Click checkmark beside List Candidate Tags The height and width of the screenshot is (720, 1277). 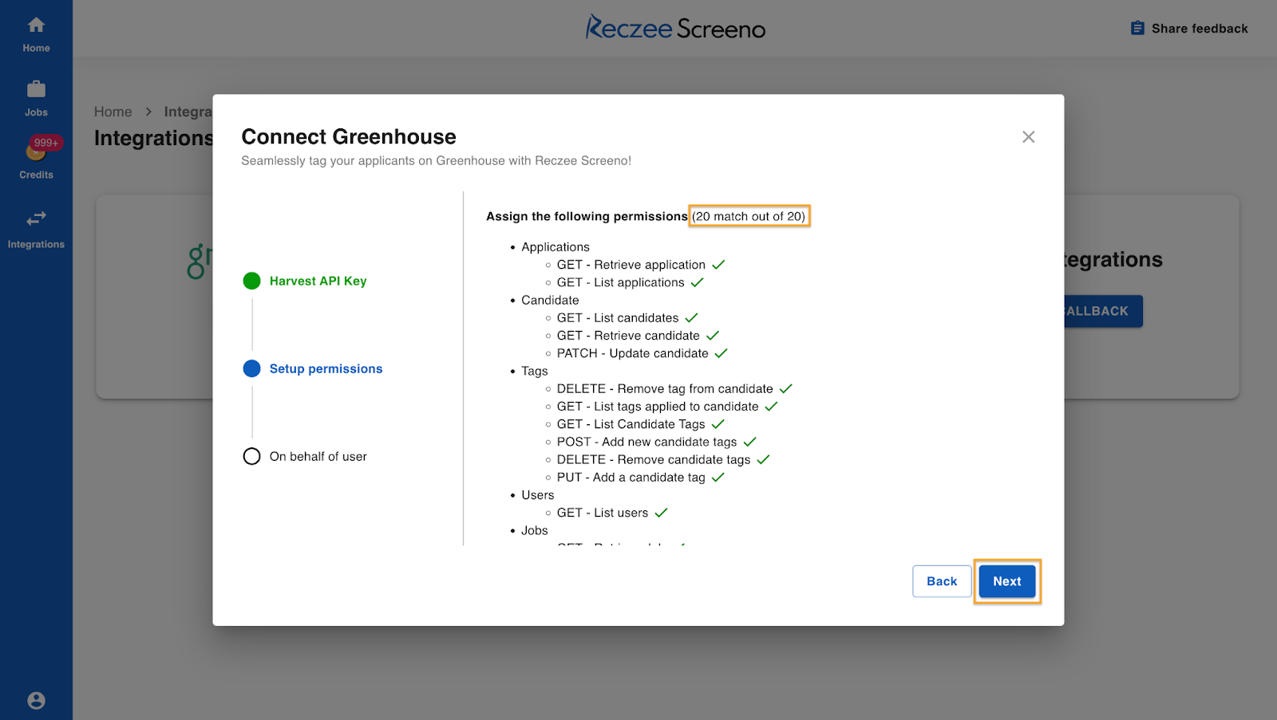click(718, 424)
